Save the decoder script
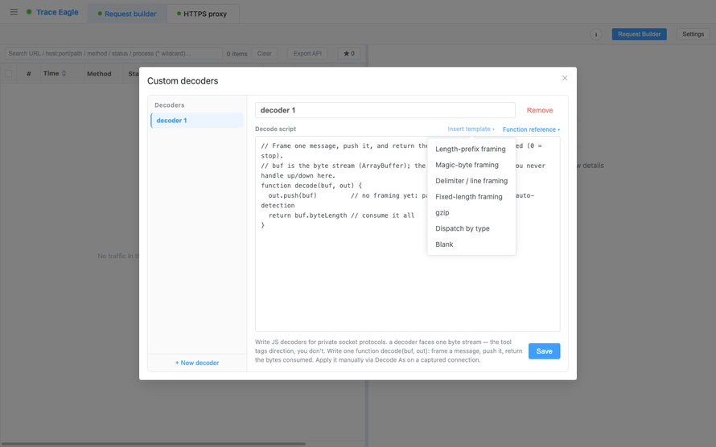Image resolution: width=716 pixels, height=447 pixels. pos(544,351)
